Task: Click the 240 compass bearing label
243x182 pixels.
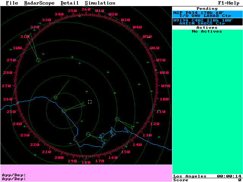Action: tap(17, 124)
